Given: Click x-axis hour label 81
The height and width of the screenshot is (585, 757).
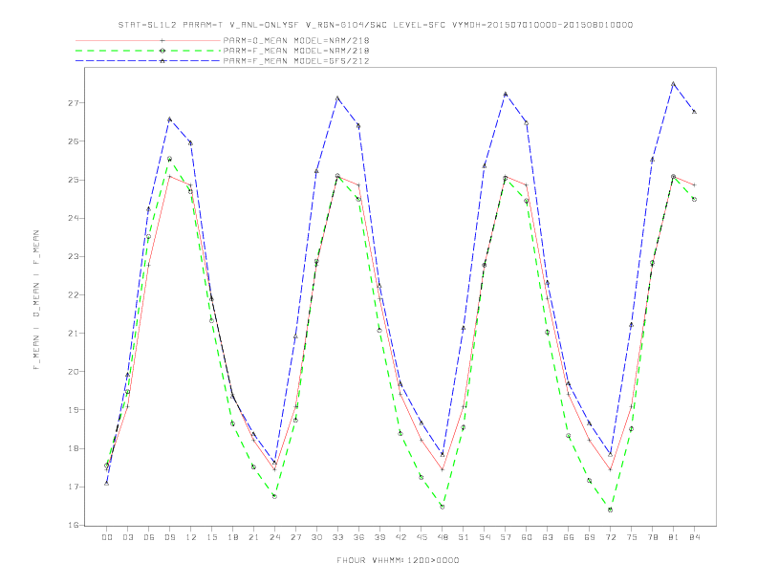Looking at the screenshot, I should pos(674,537).
